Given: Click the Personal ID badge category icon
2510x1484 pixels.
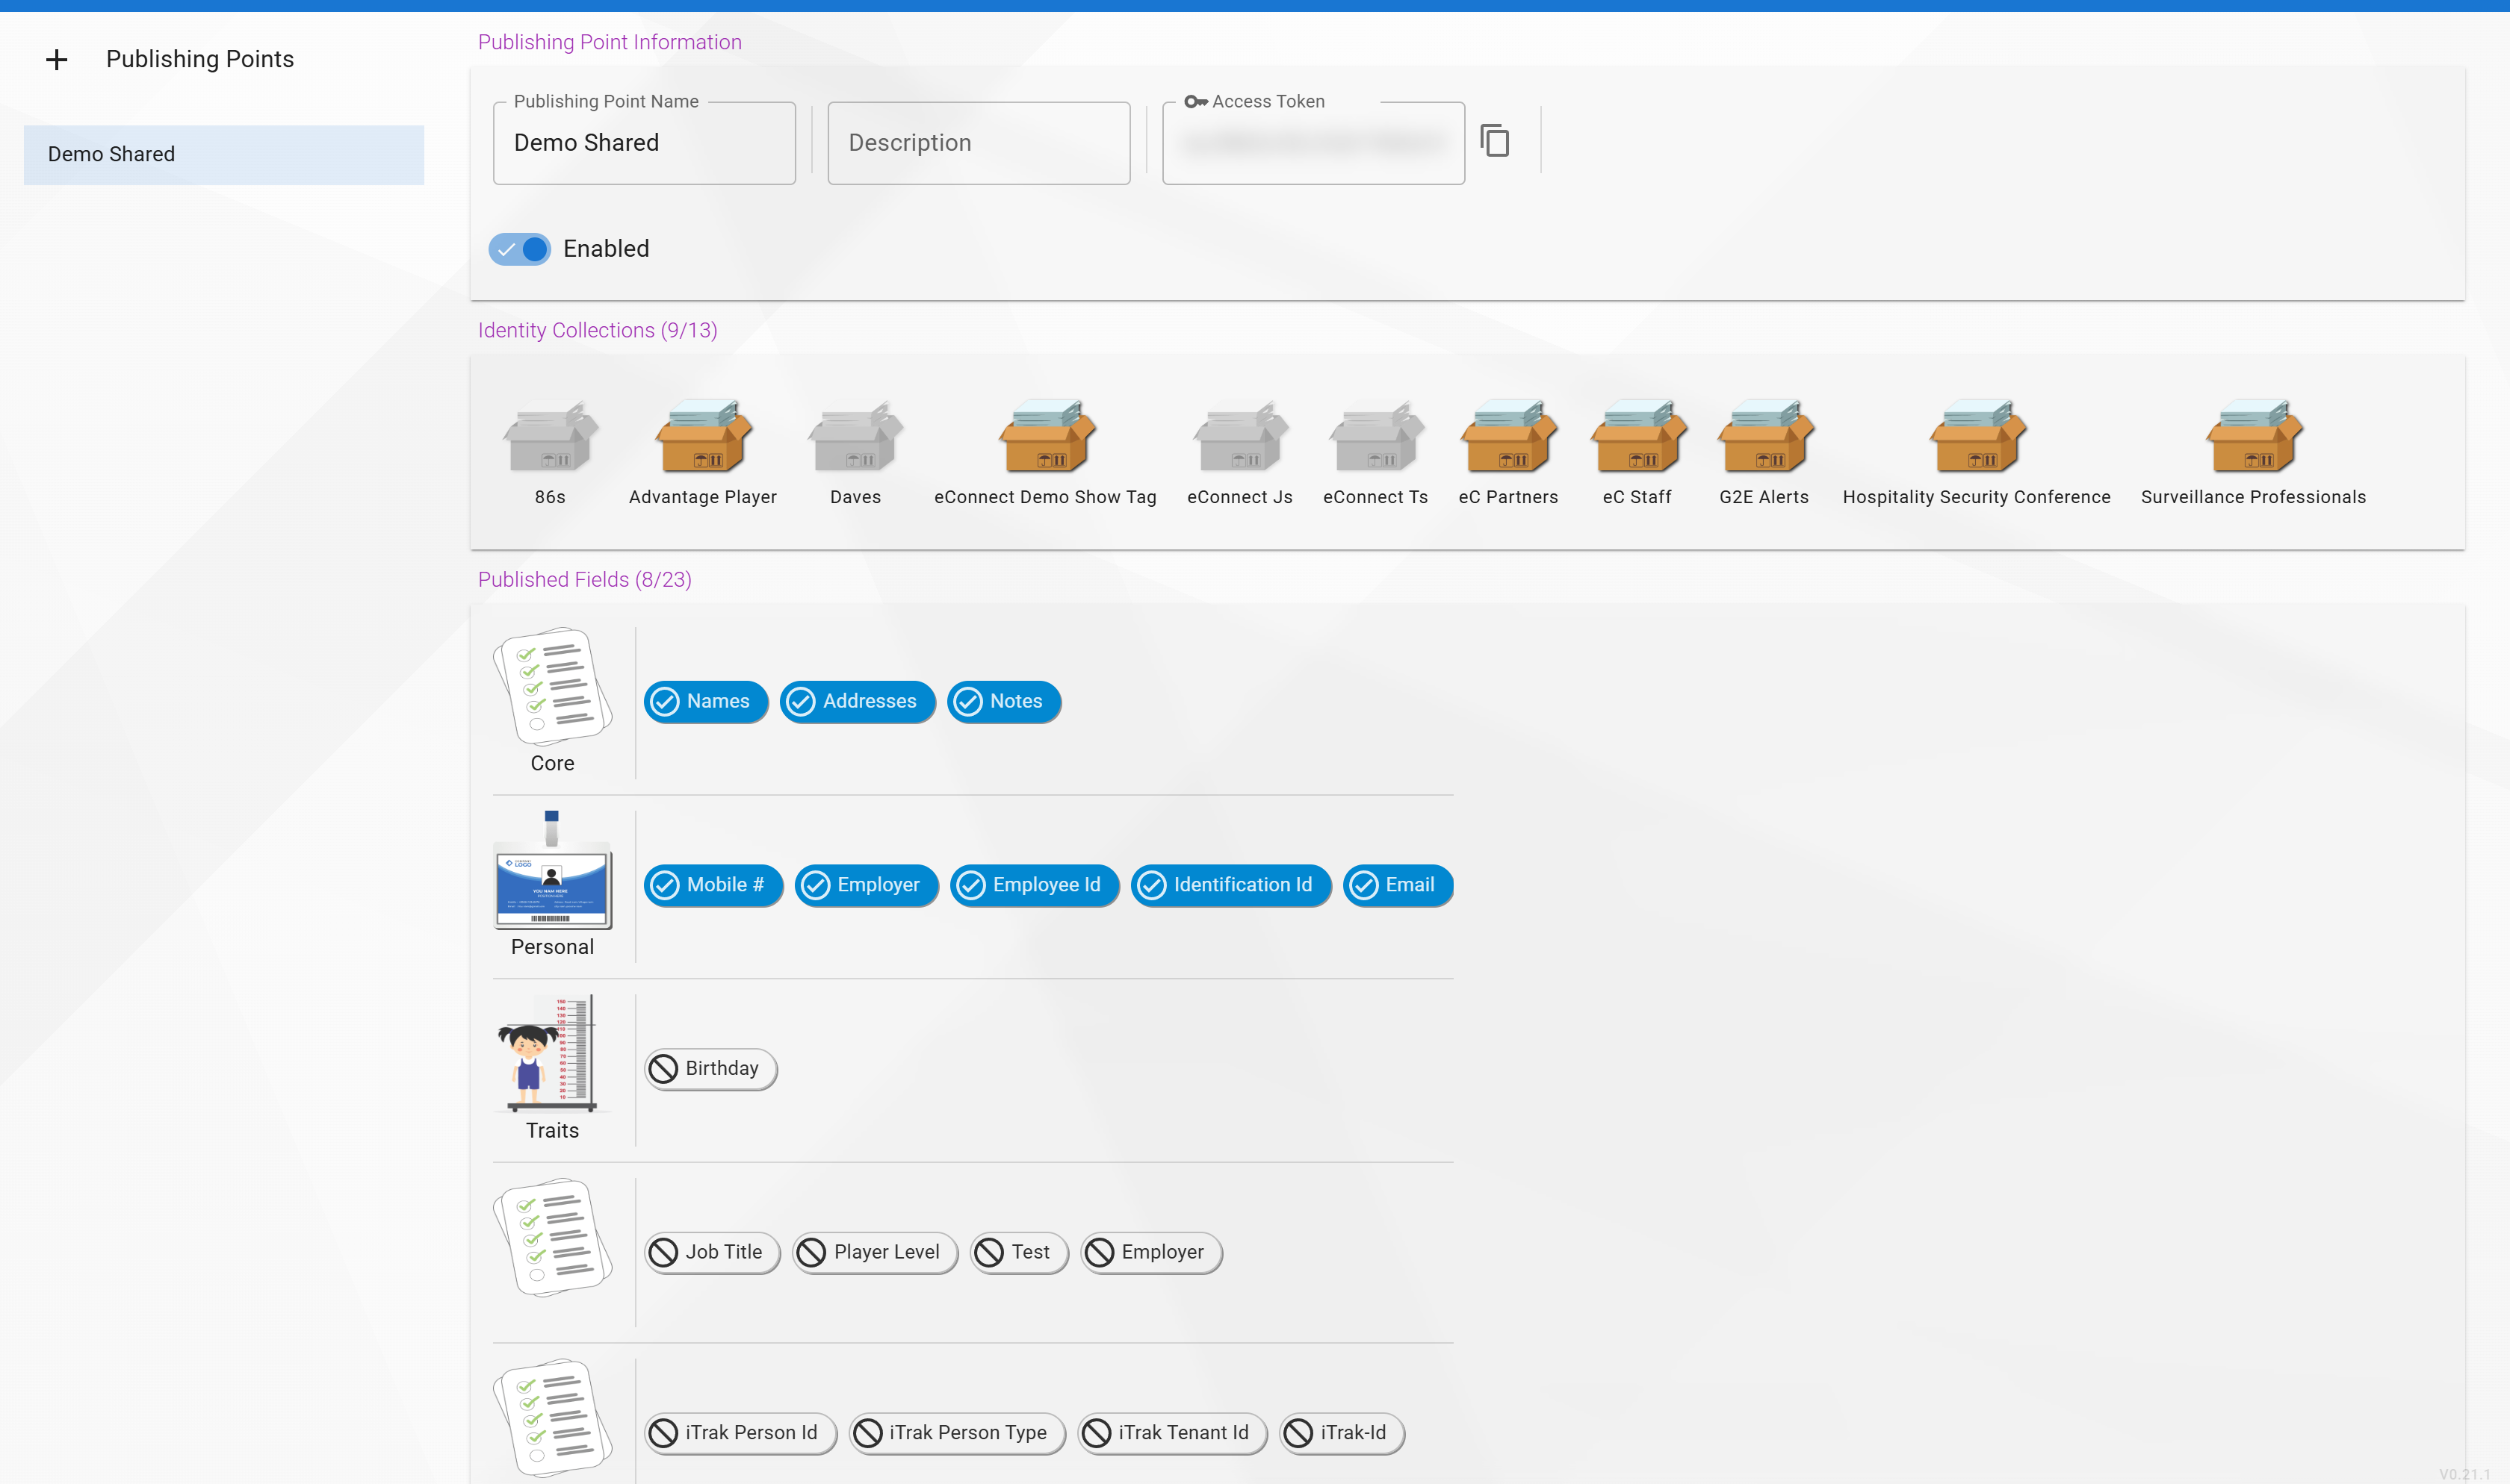Looking at the screenshot, I should coord(552,870).
